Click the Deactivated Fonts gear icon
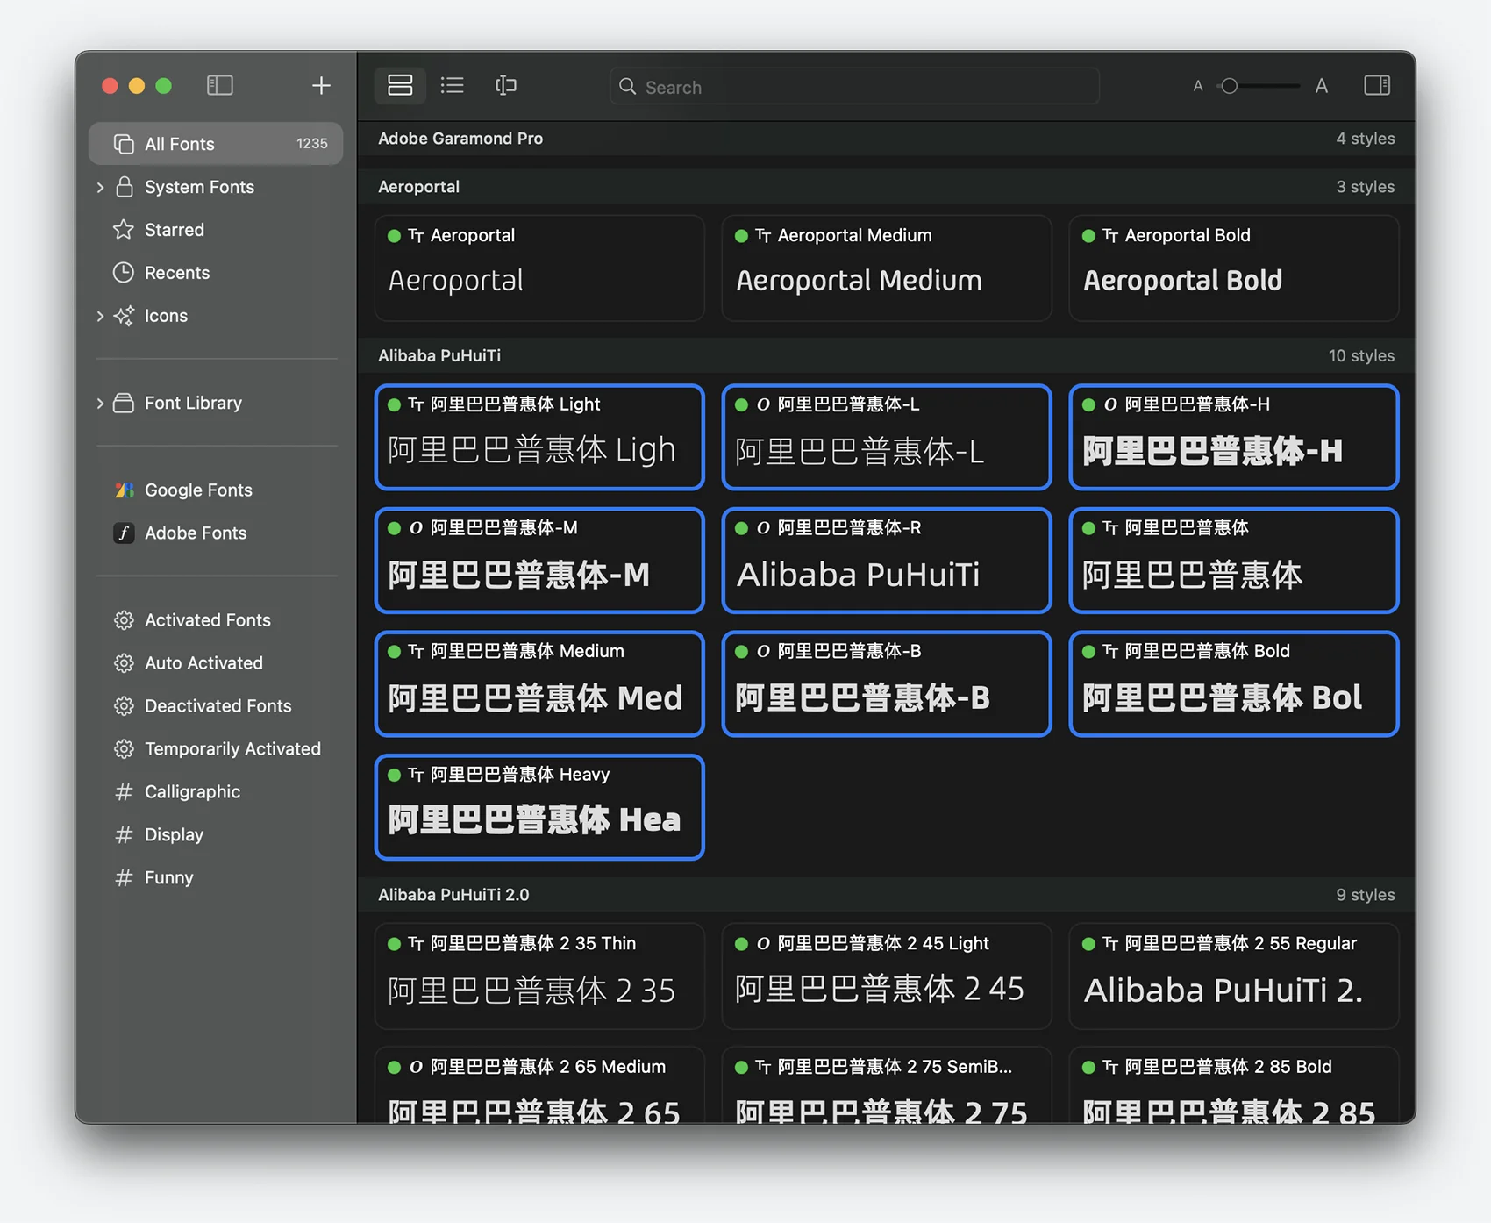Screen dimensions: 1491x1223 pos(124,706)
